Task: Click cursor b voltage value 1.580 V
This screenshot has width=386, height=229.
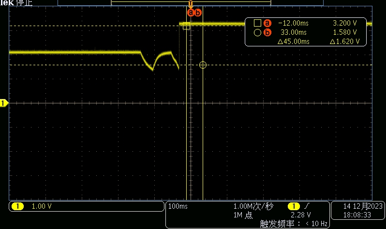Action: [x=344, y=32]
